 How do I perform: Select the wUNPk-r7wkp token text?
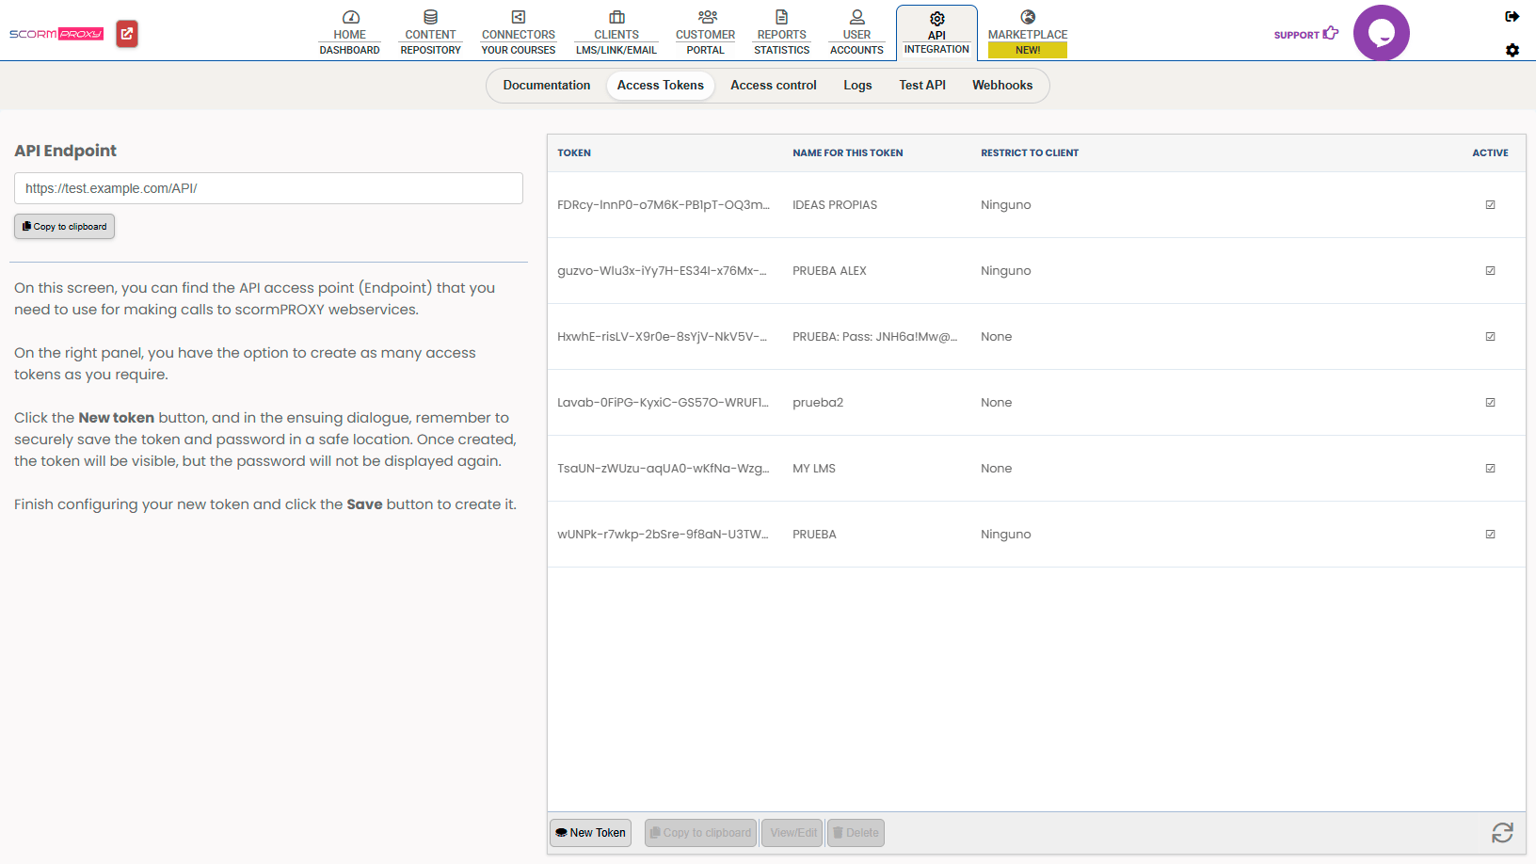click(x=663, y=534)
